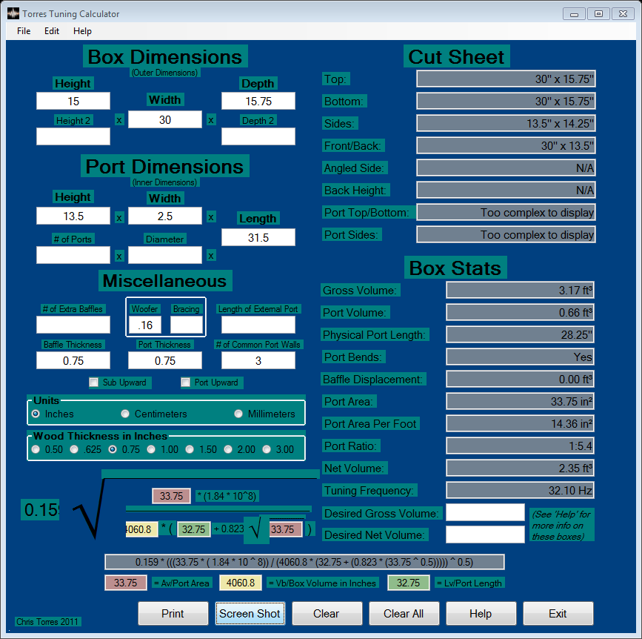This screenshot has width=642, height=639.
Task: Click the Tuning Frequency value 32.10 Hz
Action: tap(520, 490)
